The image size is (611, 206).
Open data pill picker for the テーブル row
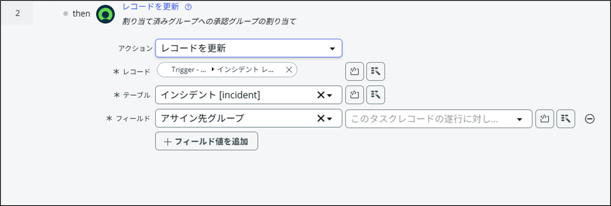pos(375,95)
